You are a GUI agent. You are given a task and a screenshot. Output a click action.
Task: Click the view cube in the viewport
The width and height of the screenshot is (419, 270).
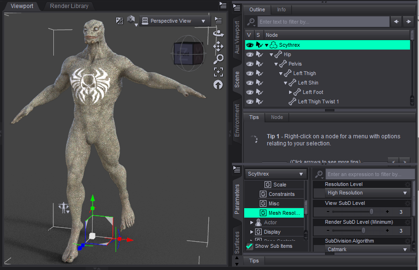pos(188,53)
